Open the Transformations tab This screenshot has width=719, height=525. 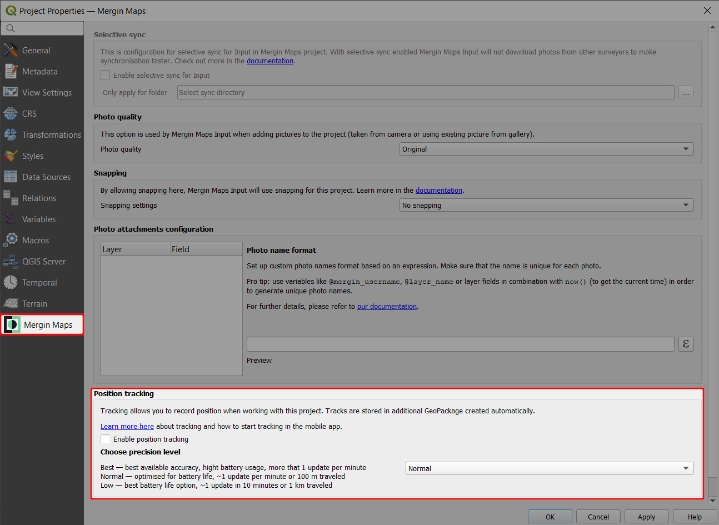click(x=52, y=134)
